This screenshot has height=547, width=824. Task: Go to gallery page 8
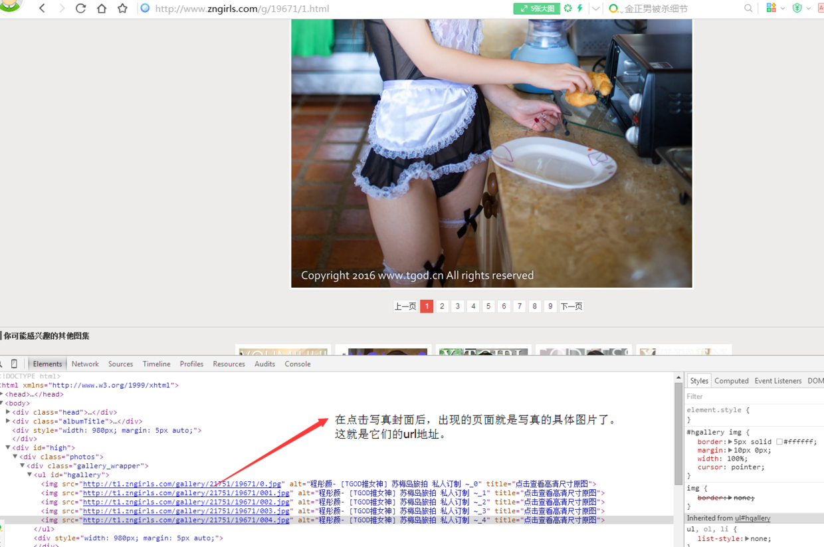[x=535, y=306]
